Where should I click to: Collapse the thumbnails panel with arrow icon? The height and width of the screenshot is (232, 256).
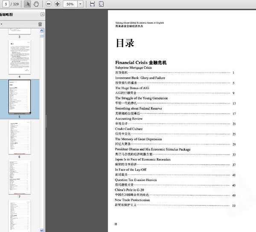[42, 15]
